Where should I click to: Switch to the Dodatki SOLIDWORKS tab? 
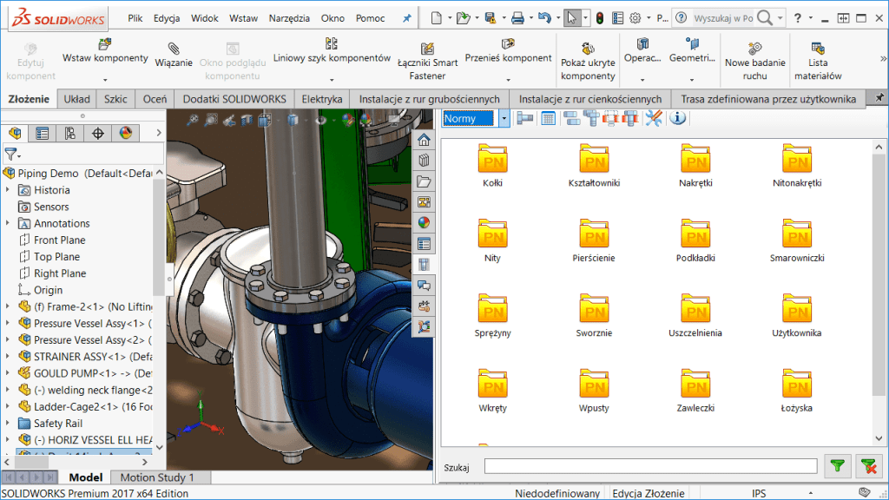(x=234, y=99)
